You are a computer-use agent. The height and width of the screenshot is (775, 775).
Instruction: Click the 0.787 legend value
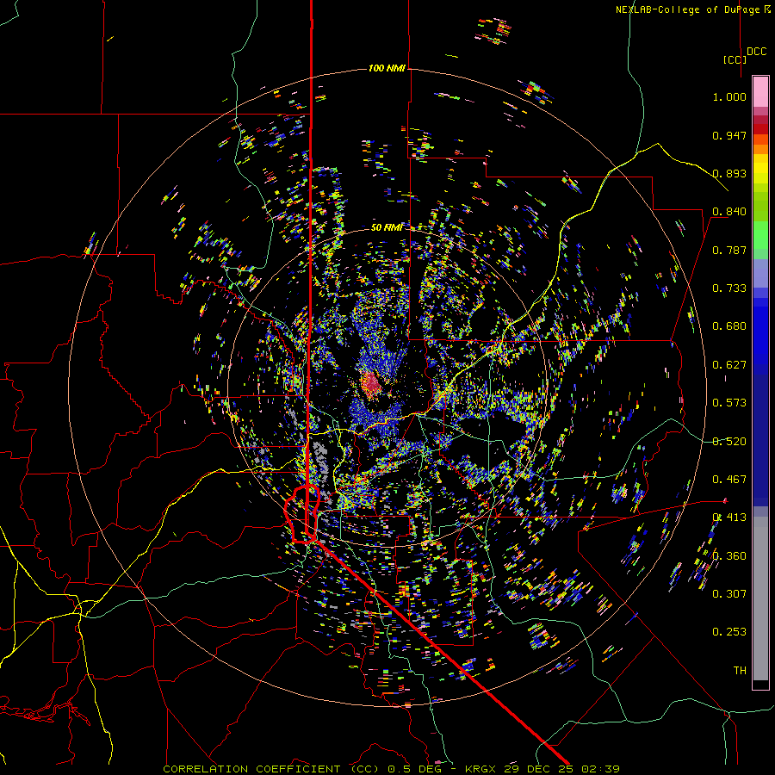coord(729,250)
